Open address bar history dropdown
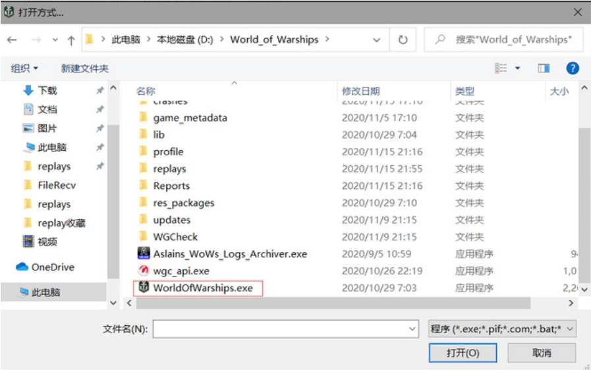The width and height of the screenshot is (591, 370). [376, 40]
